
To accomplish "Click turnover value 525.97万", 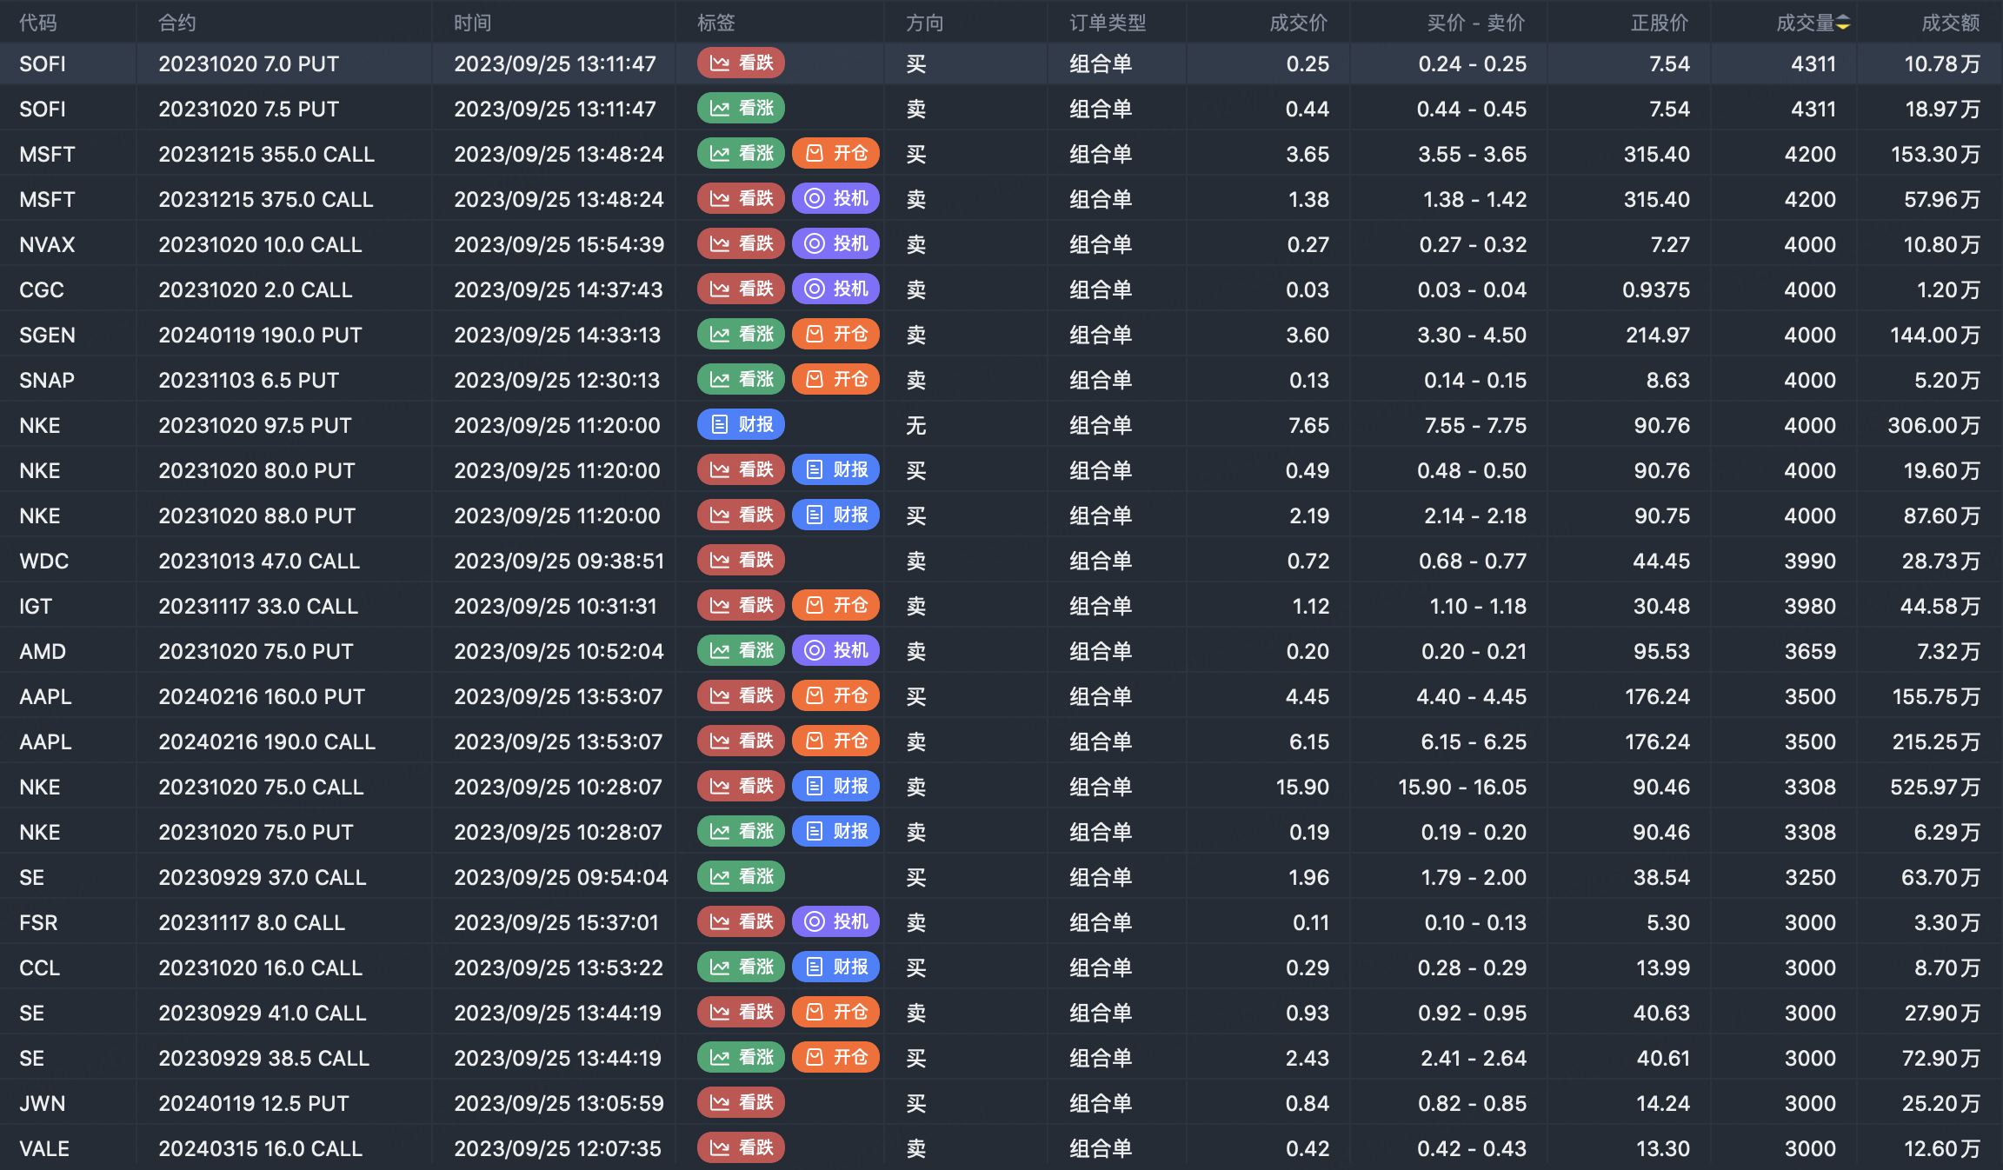I will [x=1935, y=787].
